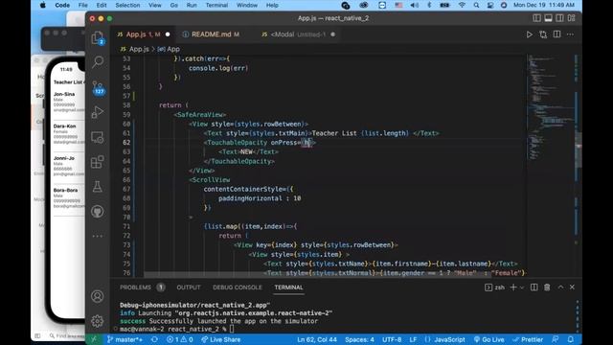613x345 pixels.
Task: Click Prettier in status bar
Action: 528,339
